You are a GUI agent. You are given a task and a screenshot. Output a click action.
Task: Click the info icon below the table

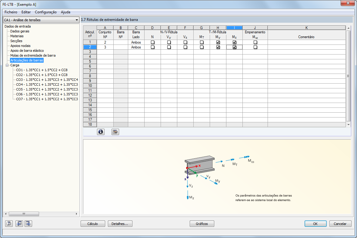[x=101, y=132]
